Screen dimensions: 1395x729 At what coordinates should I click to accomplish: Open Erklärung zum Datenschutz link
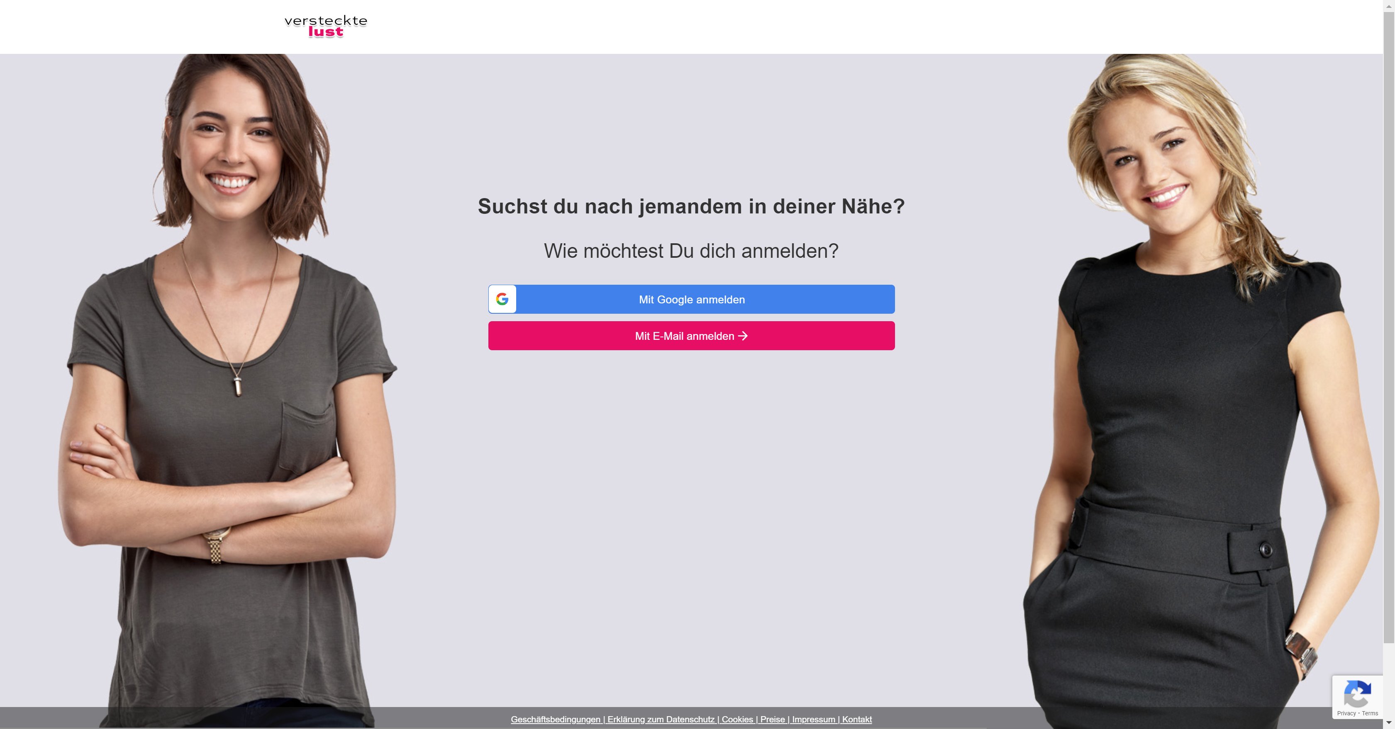point(661,719)
